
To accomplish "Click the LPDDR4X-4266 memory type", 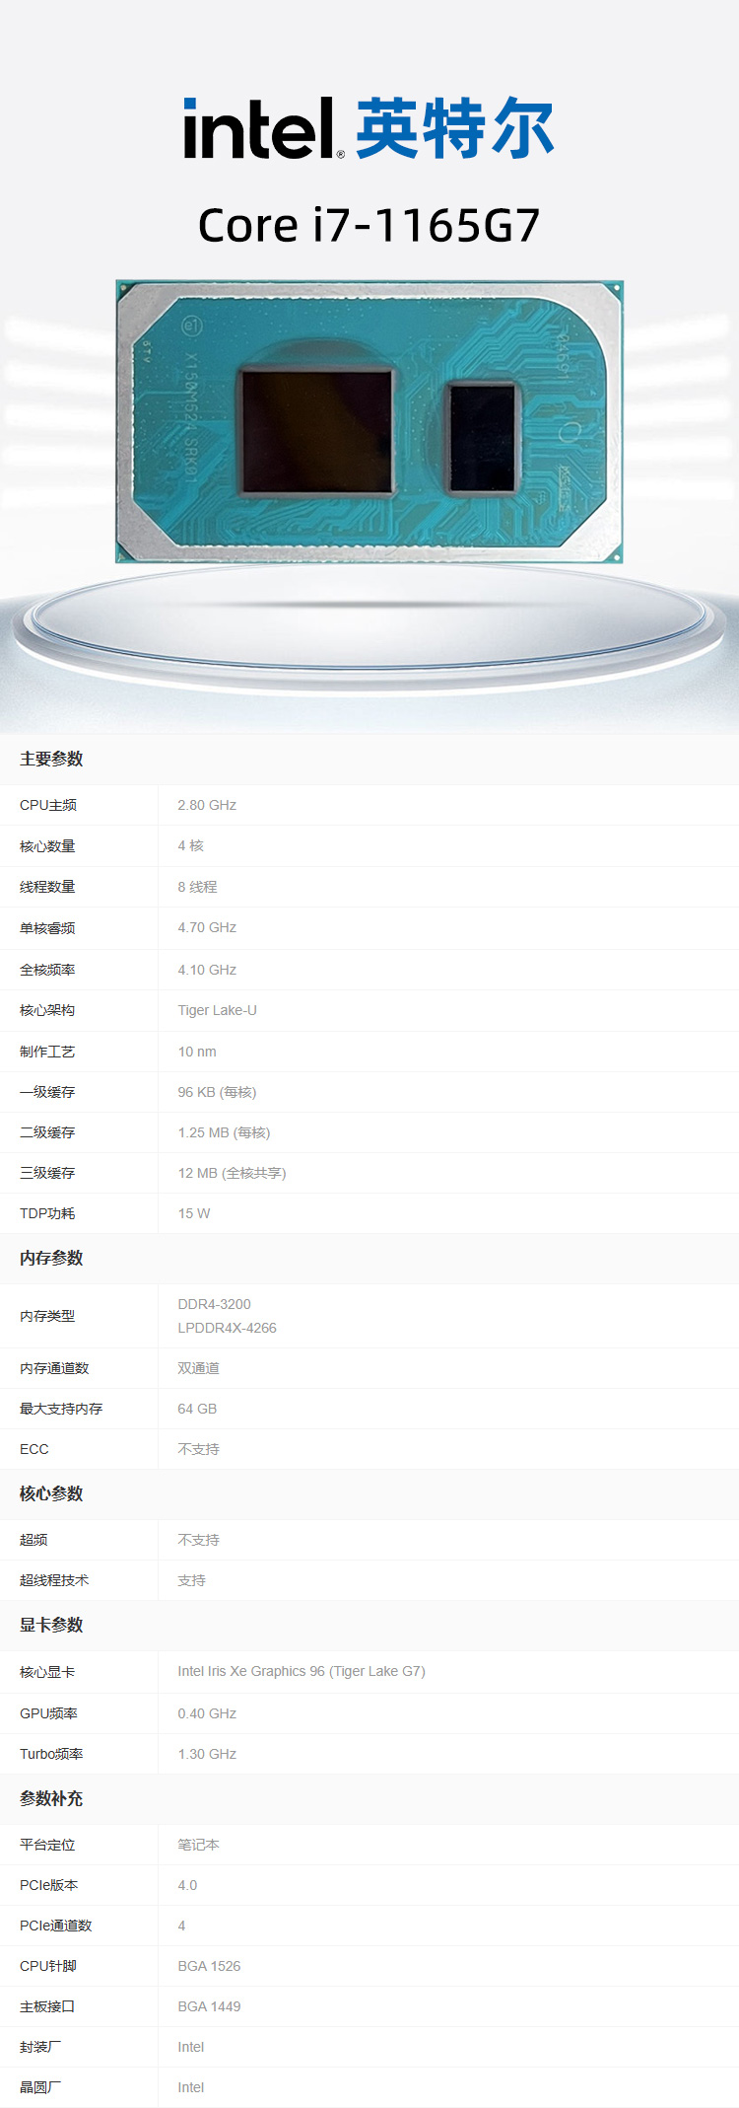I will coord(228,1328).
